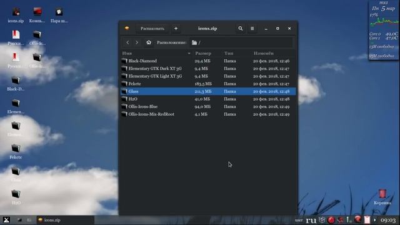Click the ru keyboard layout indicator
Screen dimensions: 400x225
(x=311, y=220)
